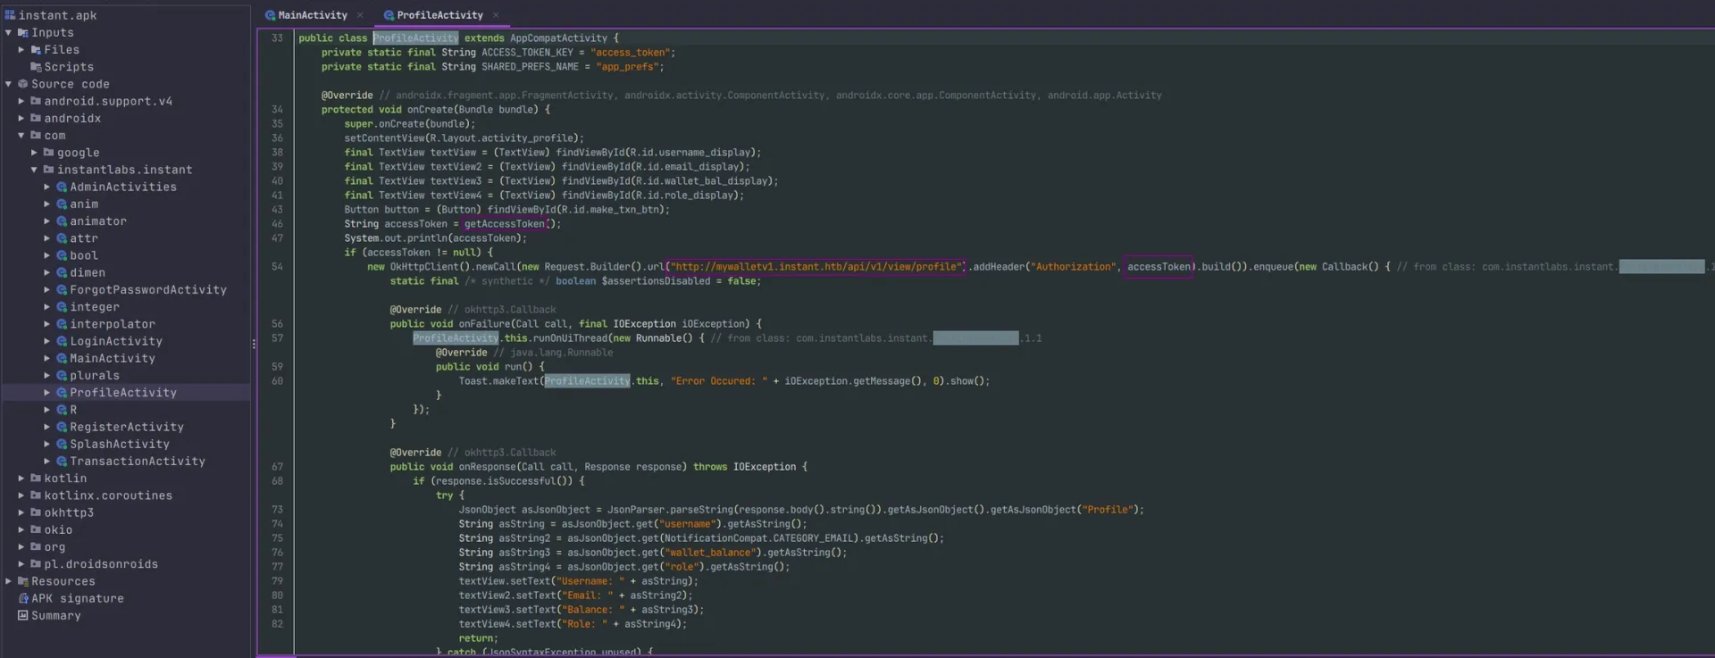The image size is (1715, 658).
Task: Click the interpolator class icon
Action: click(x=62, y=324)
